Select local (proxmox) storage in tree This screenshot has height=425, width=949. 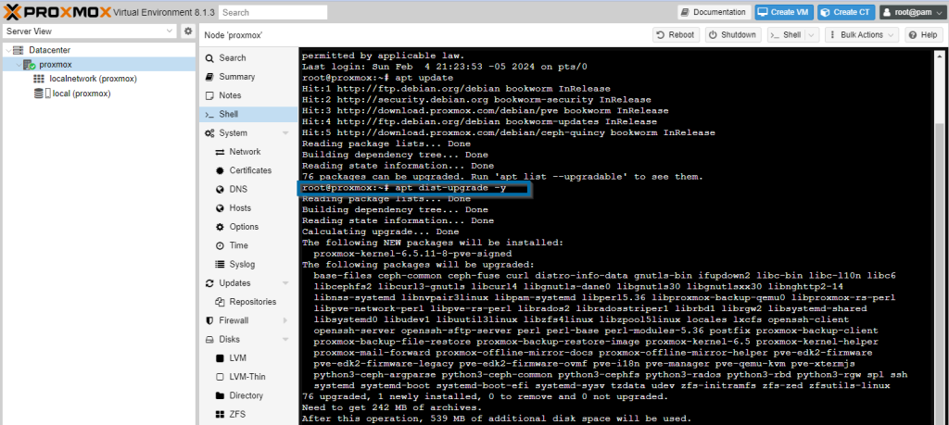pyautogui.click(x=82, y=94)
